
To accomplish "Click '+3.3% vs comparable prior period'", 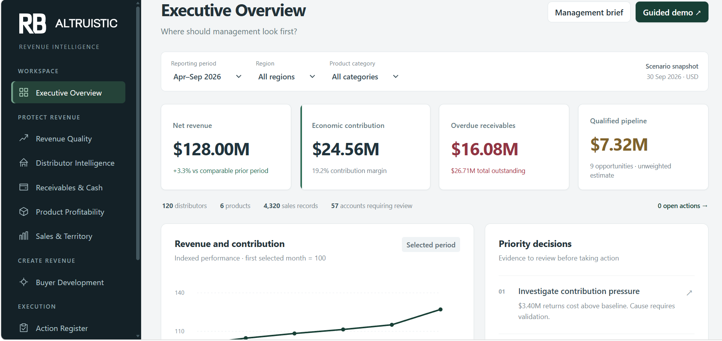I will (x=221, y=171).
